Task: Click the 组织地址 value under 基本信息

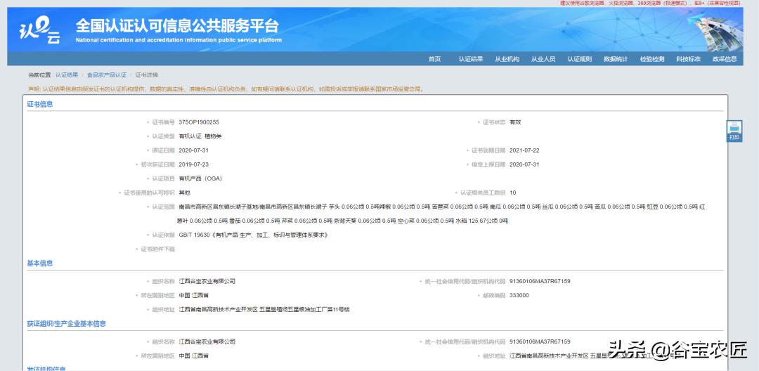Action: pyautogui.click(x=264, y=309)
